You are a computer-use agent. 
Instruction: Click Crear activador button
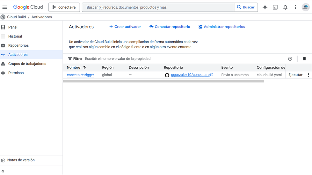125,27
